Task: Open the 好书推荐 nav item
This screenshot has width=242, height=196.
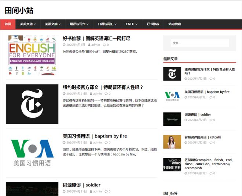Action: [153, 24]
